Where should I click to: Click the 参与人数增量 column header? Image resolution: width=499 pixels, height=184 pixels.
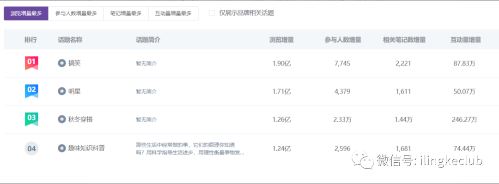point(343,40)
